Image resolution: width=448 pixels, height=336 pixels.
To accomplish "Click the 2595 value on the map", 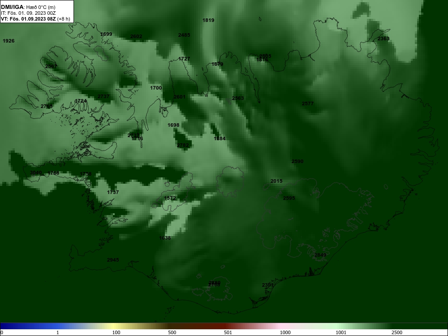I will (x=289, y=198).
